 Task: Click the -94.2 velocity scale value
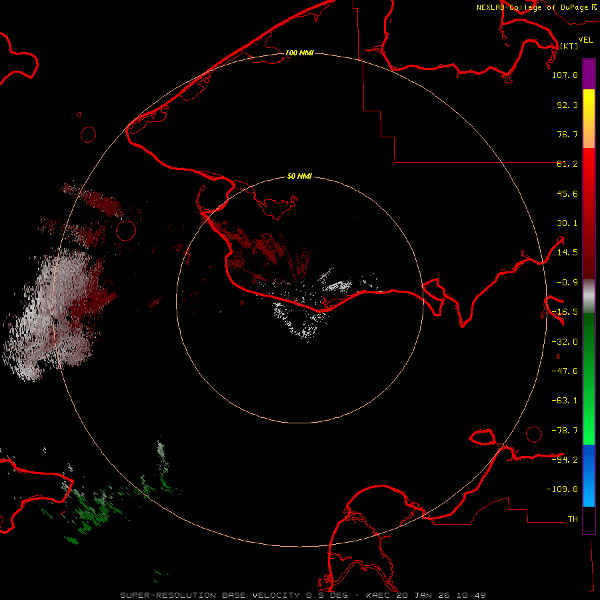click(x=565, y=459)
